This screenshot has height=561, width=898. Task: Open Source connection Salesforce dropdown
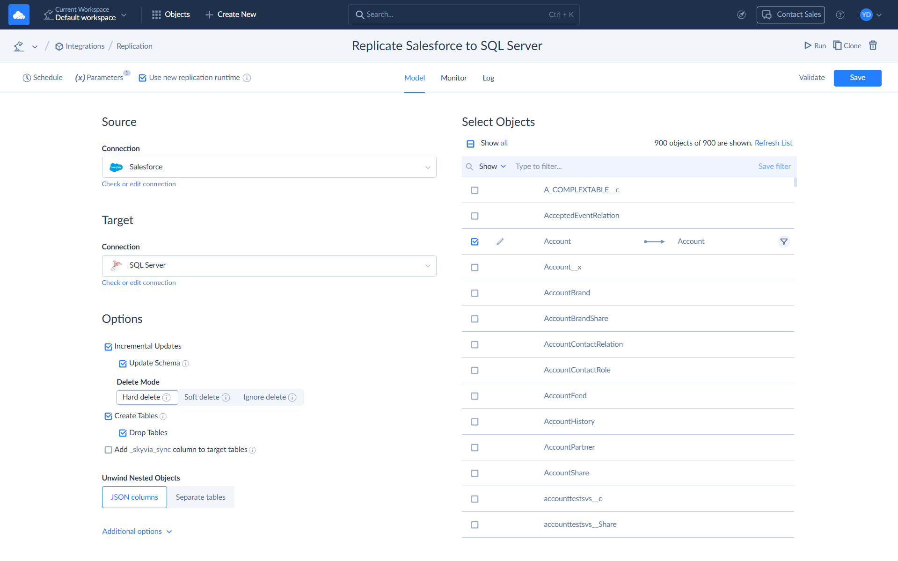click(269, 167)
